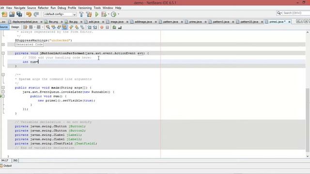
Task: Click the quick search magnifier icon
Action: pos(279,13)
